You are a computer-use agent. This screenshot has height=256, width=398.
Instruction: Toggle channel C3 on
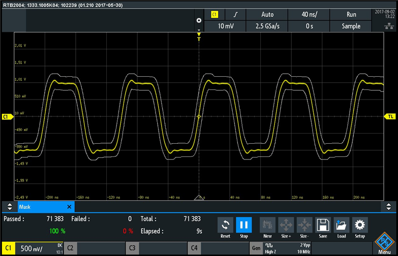156,248
